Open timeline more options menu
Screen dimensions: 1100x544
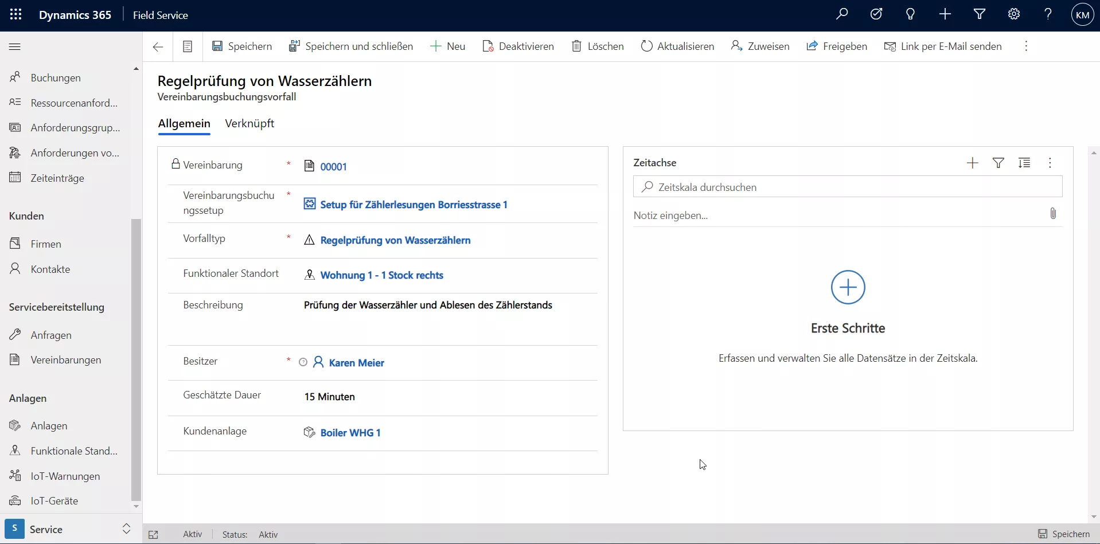(x=1050, y=163)
